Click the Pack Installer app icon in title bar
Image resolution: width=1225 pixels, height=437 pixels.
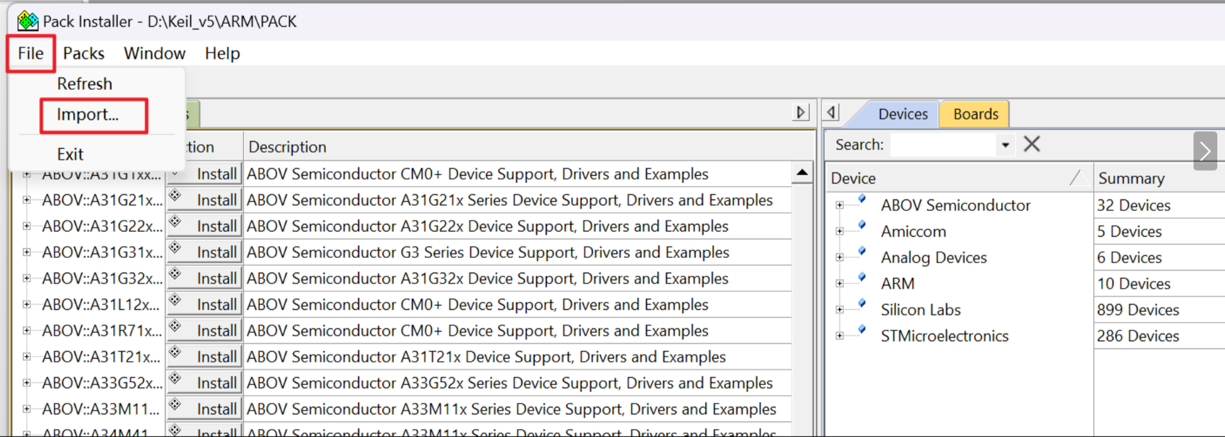[x=28, y=21]
